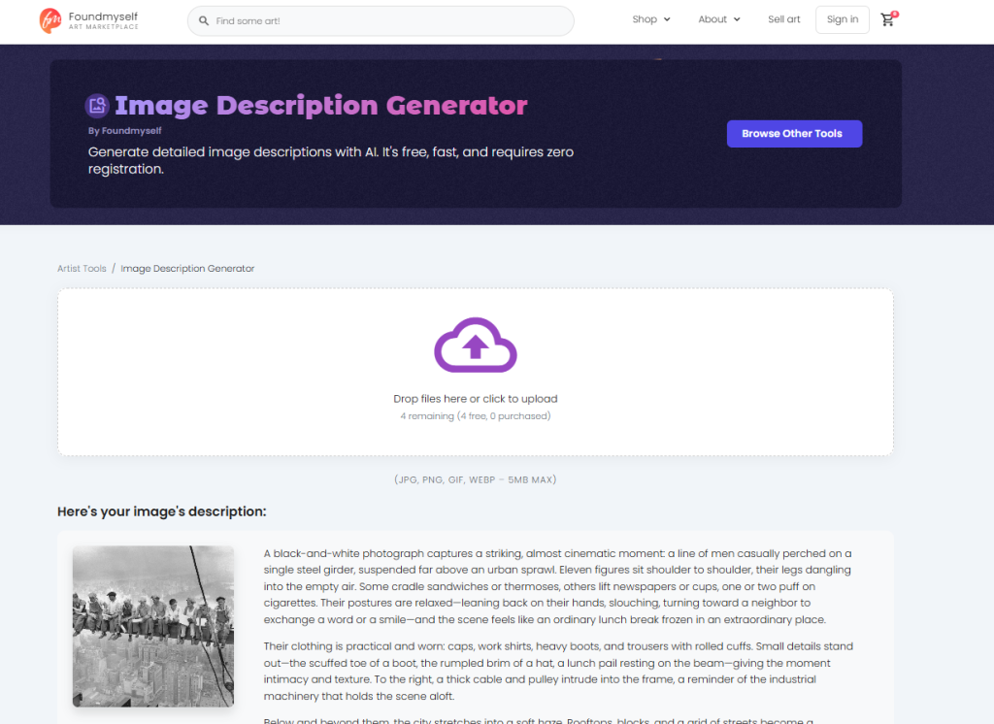Click the red cart notification badge
The image size is (994, 724).
894,14
